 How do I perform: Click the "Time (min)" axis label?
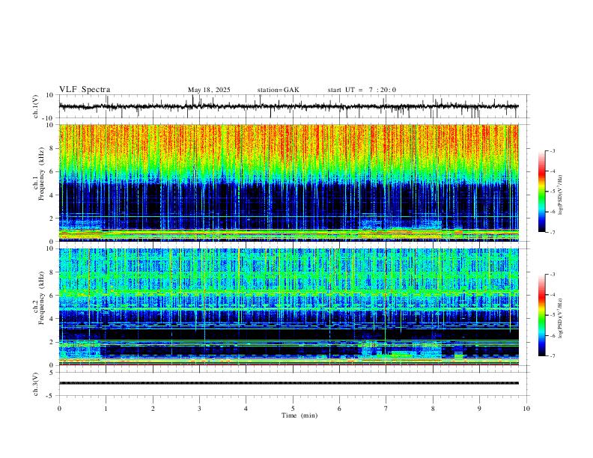click(299, 415)
